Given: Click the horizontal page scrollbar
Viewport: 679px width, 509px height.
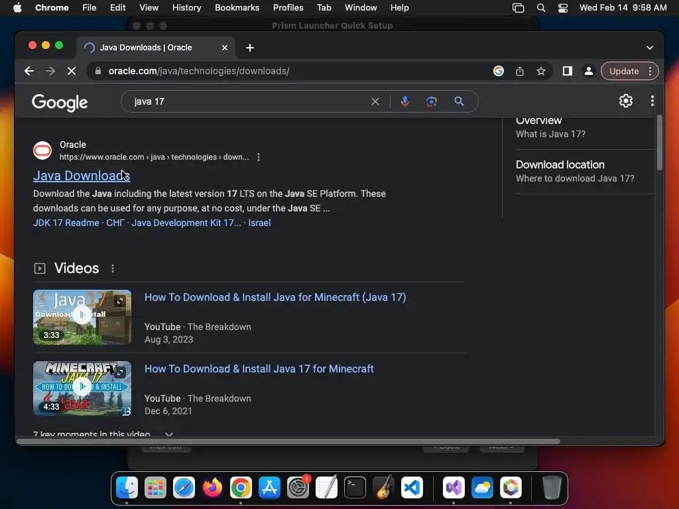Looking at the screenshot, I should point(288,441).
